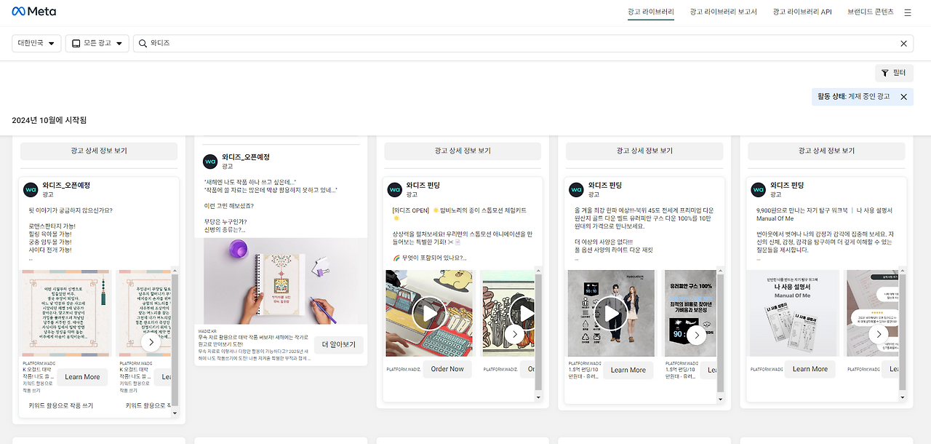Open 광고 라이브러리 보고서 tab
Viewport: 931px width, 444px height.
pyautogui.click(x=723, y=12)
